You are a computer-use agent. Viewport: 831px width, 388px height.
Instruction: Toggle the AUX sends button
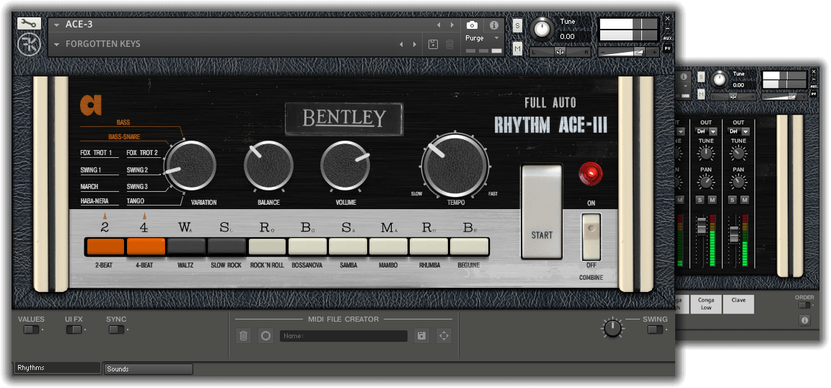tap(667, 38)
